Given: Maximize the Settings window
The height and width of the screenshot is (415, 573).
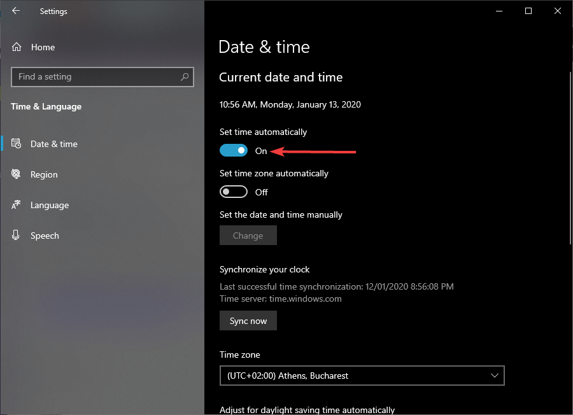Looking at the screenshot, I should [x=528, y=11].
